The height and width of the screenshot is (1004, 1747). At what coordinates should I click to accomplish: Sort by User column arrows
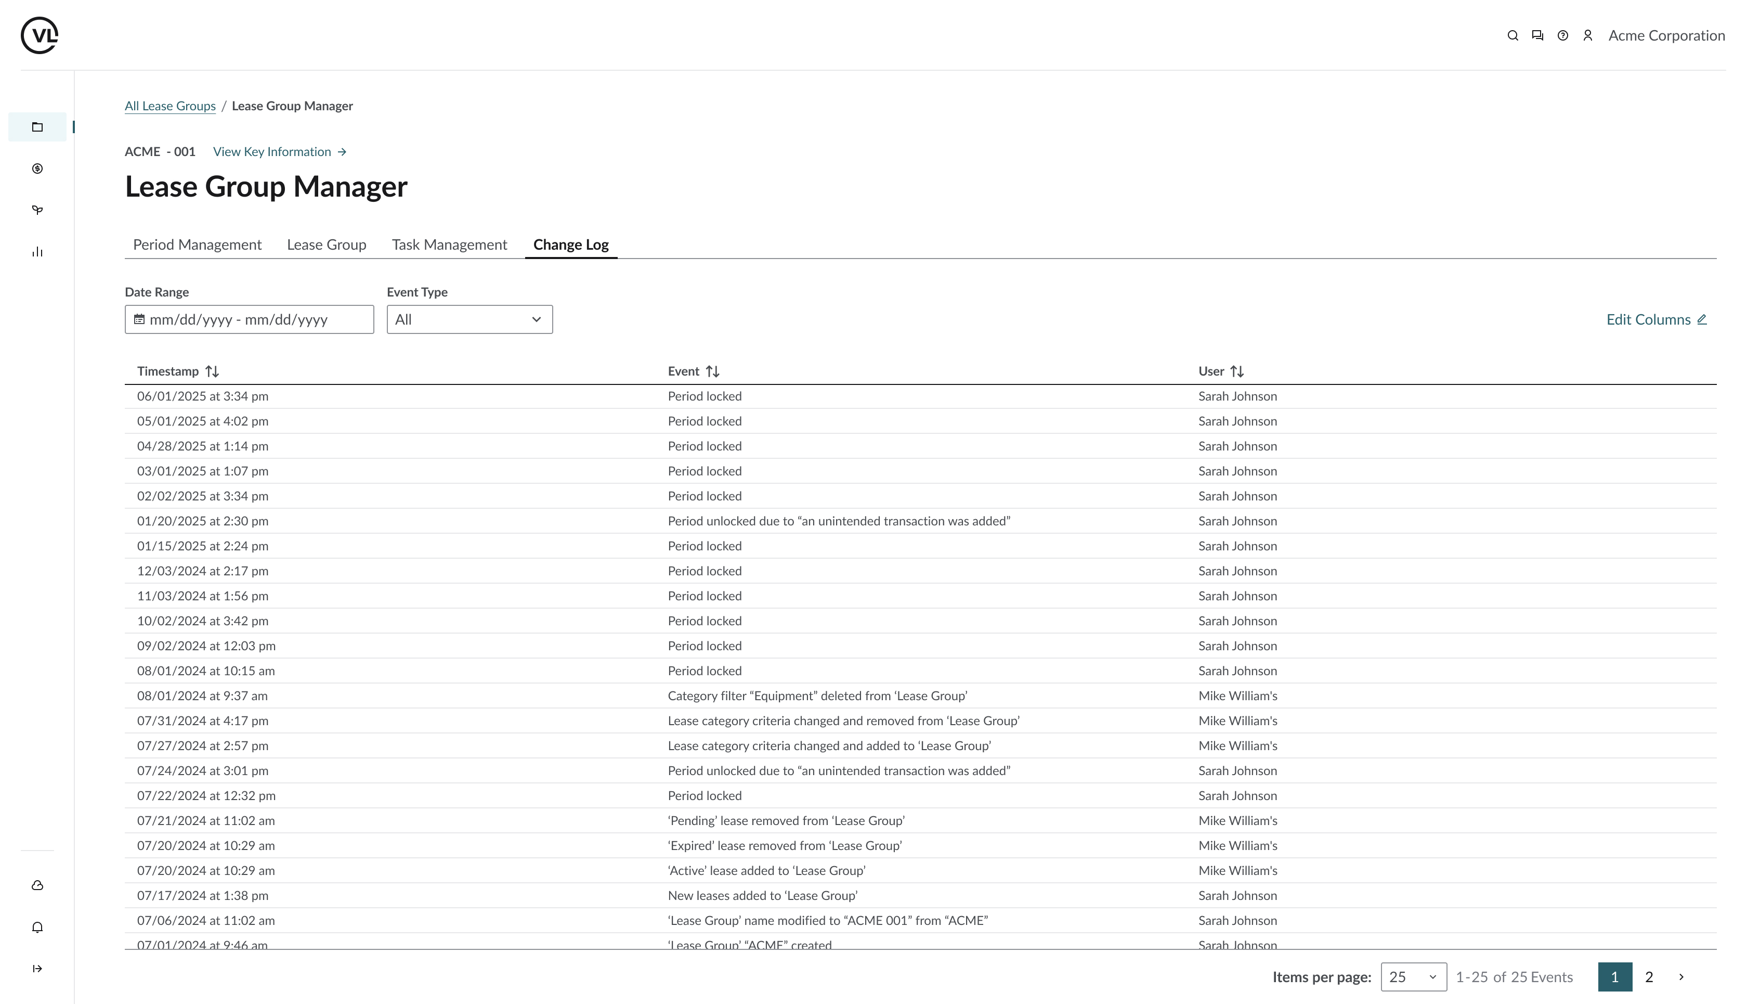[1237, 371]
